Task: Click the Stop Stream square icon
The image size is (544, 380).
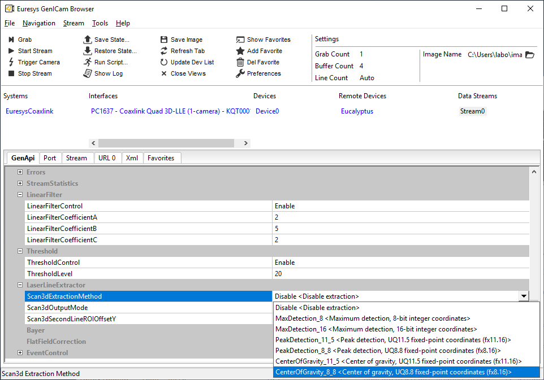Action: tap(11, 73)
